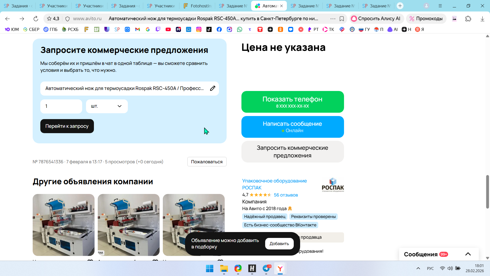Image resolution: width=490 pixels, height=276 pixels.
Task: Open downloads arrow icon in toolbar
Action: click(x=482, y=19)
